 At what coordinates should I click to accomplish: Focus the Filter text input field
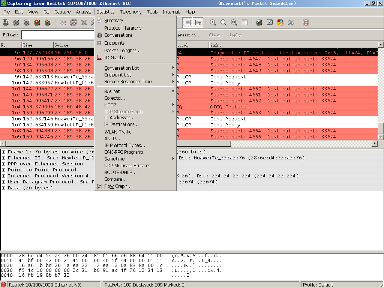point(58,35)
